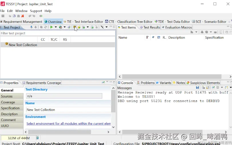This screenshot has height=145, width=232.
Task: Open the Test Results tab
Action: point(150,28)
